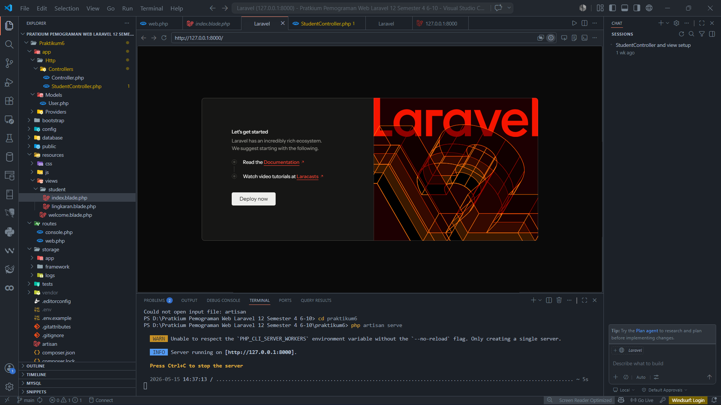721x405 pixels.
Task: Toggle the secondary side bar visibility
Action: pyautogui.click(x=637, y=8)
